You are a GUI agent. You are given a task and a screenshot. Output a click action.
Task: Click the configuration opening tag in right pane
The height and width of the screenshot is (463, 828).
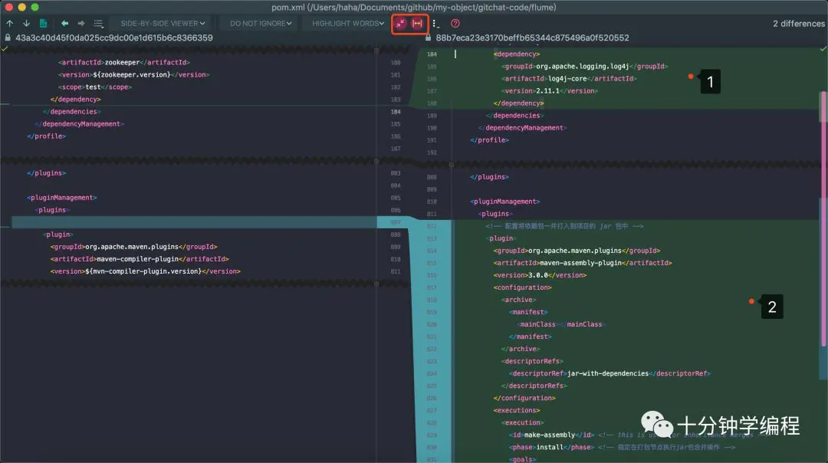click(x=522, y=287)
